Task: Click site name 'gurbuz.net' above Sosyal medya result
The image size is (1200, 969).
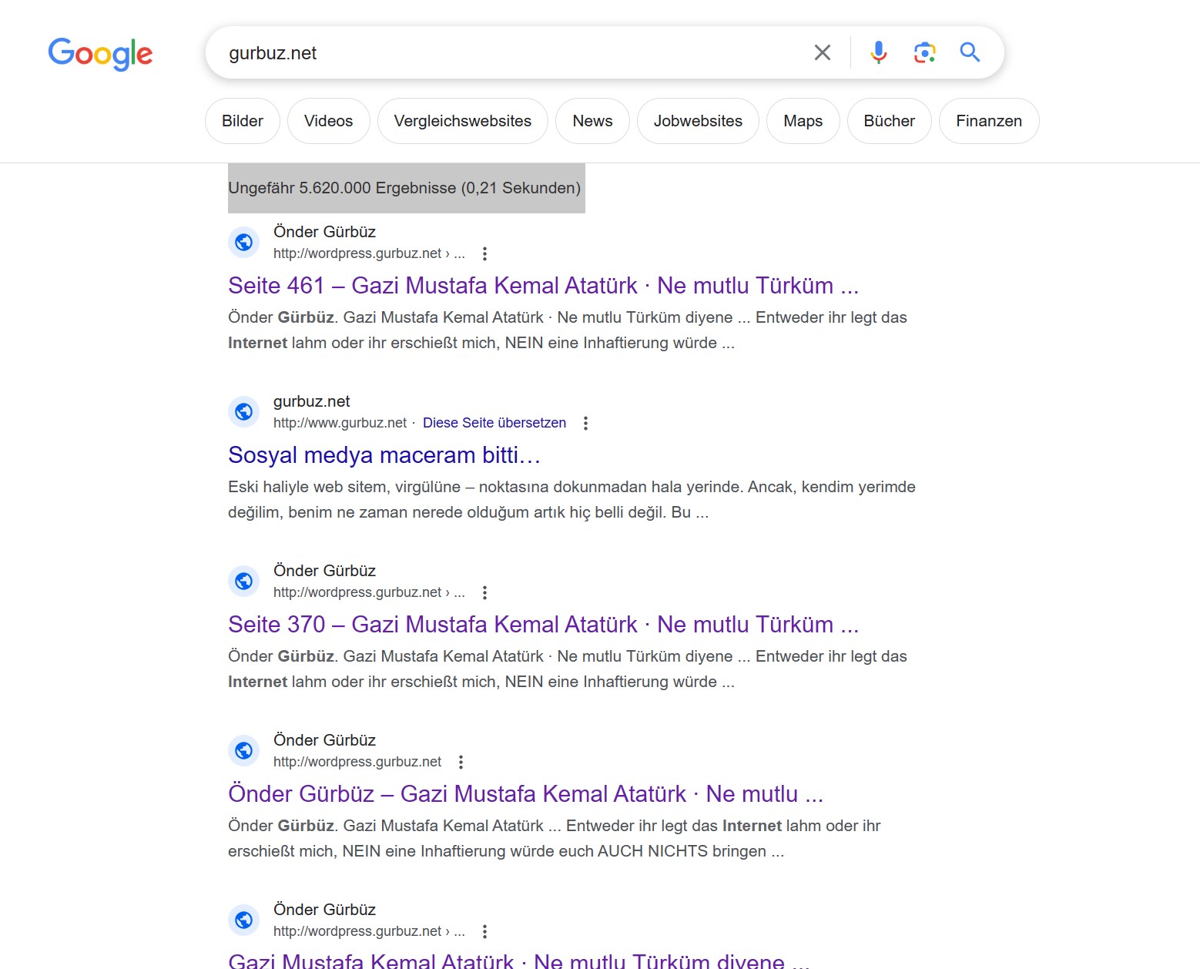Action: pyautogui.click(x=311, y=401)
